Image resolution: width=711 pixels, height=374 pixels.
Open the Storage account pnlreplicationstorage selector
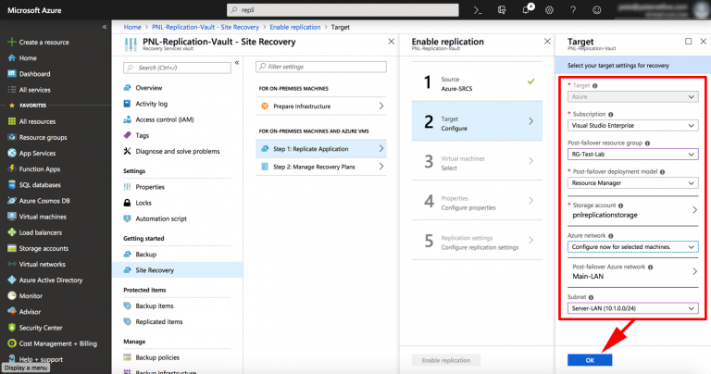coord(632,210)
